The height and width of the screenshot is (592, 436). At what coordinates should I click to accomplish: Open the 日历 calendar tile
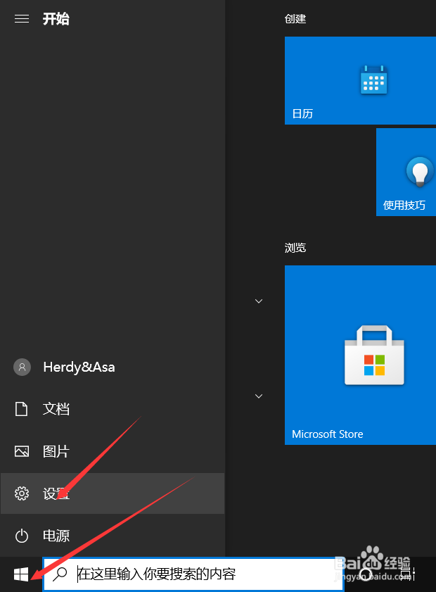point(360,80)
